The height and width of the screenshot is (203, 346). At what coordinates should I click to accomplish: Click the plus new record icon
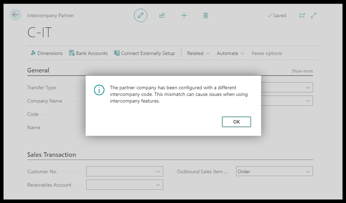coord(184,15)
